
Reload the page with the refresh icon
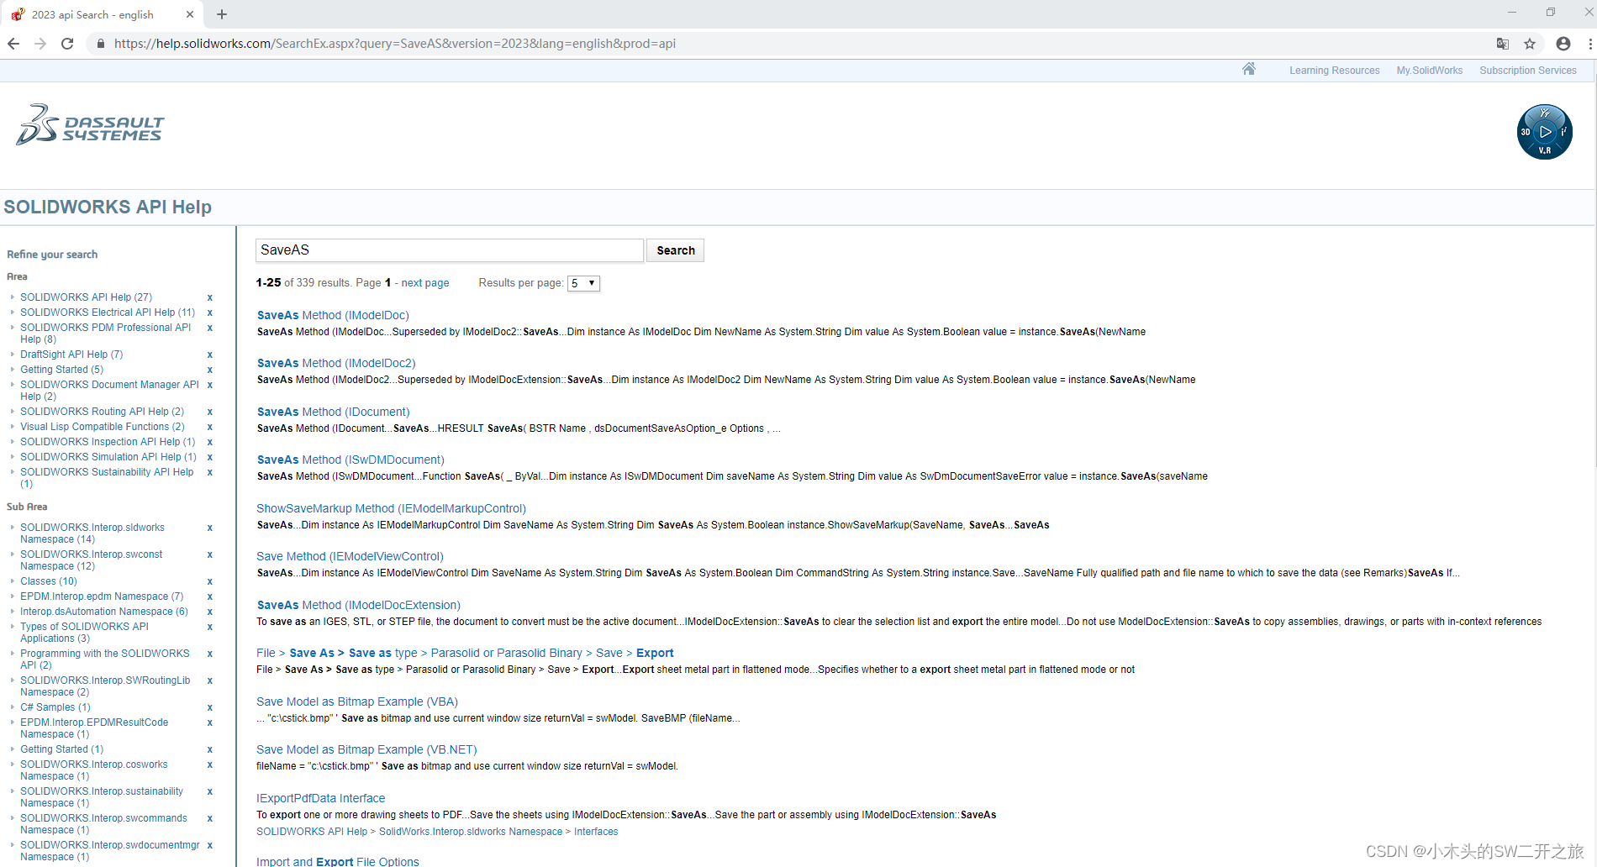[x=67, y=44]
